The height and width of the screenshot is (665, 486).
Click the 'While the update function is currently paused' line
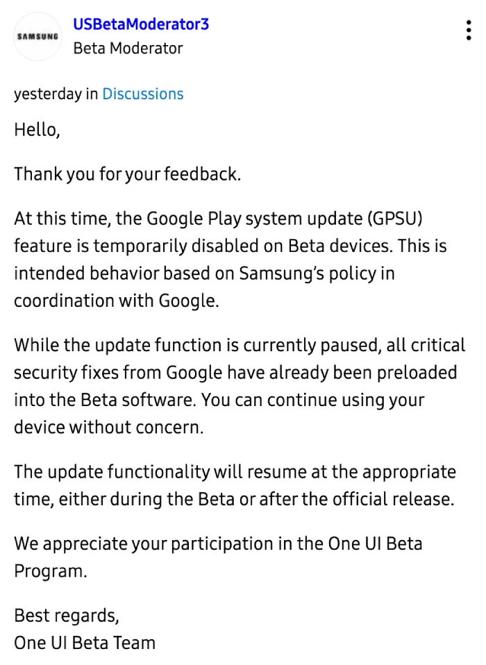240,345
